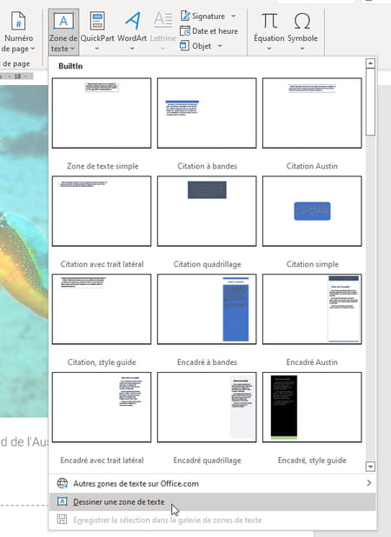Open the WordArt gallery icon

[x=132, y=21]
